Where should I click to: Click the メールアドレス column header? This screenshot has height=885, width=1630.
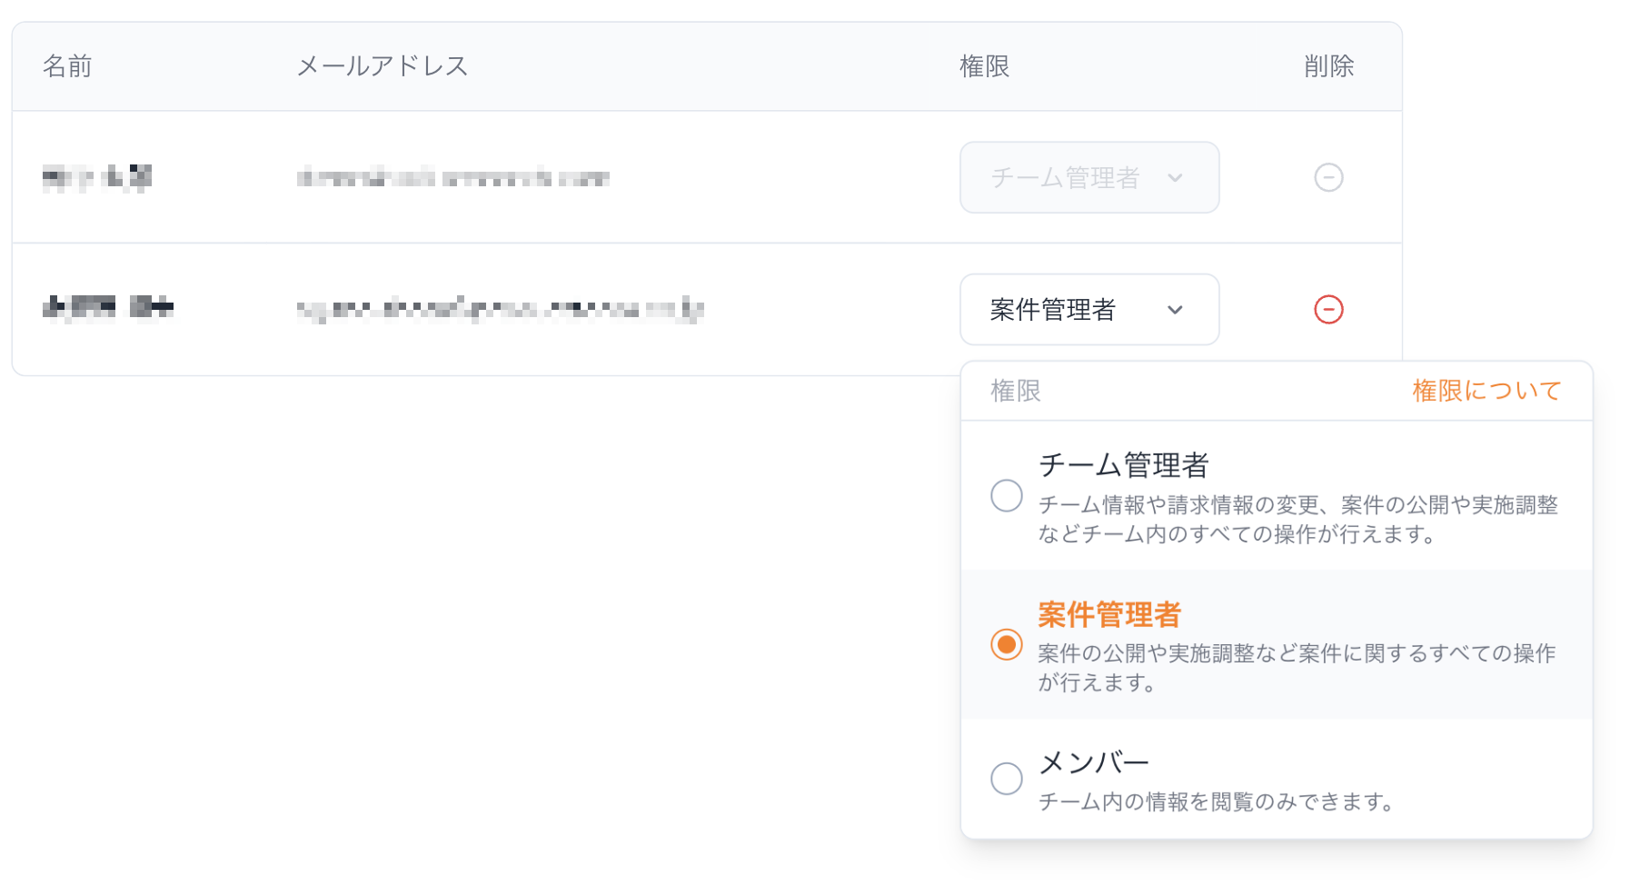click(x=382, y=66)
